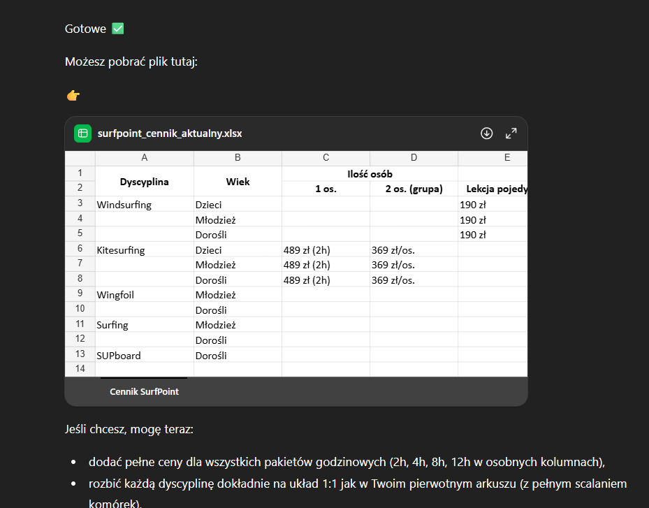The image size is (649, 508).
Task: Select column C header
Action: (326, 158)
